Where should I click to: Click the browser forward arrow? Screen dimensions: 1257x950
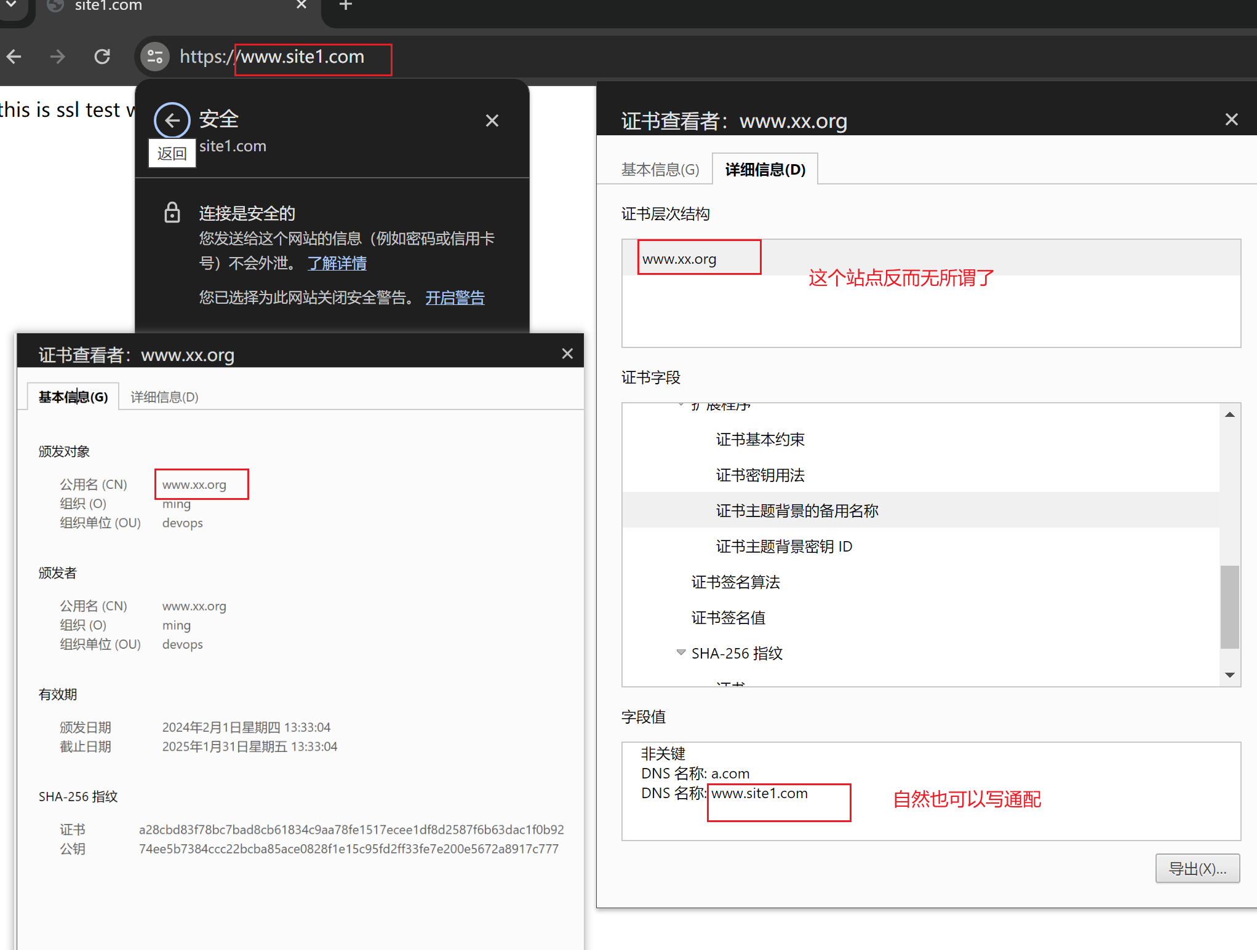[58, 57]
